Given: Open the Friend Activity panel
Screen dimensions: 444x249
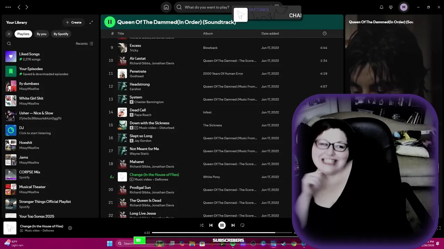Looking at the screenshot, I should [x=391, y=7].
